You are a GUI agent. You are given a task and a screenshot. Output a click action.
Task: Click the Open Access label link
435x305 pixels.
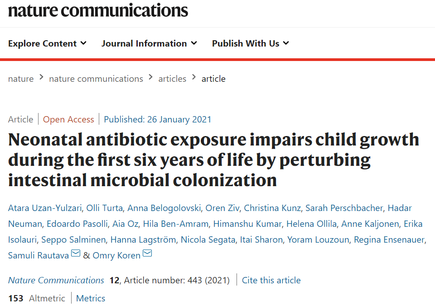click(68, 119)
